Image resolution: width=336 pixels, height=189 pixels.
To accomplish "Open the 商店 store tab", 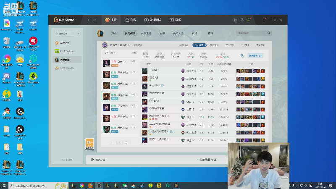I will coord(131,20).
